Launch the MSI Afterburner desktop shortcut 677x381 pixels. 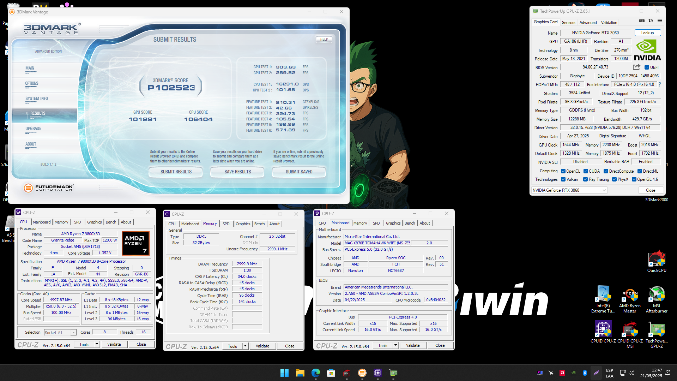pos(657,299)
